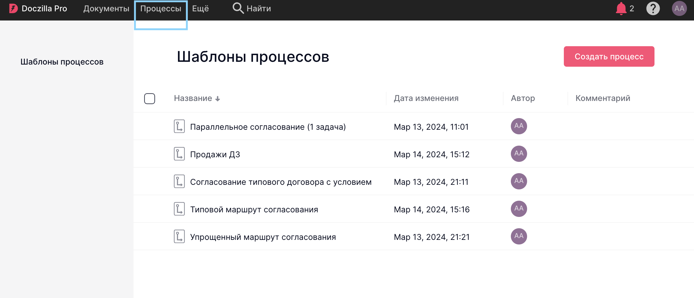This screenshot has height=298, width=694.
Task: Toggle sort arrow next to Название
Action: (x=217, y=99)
